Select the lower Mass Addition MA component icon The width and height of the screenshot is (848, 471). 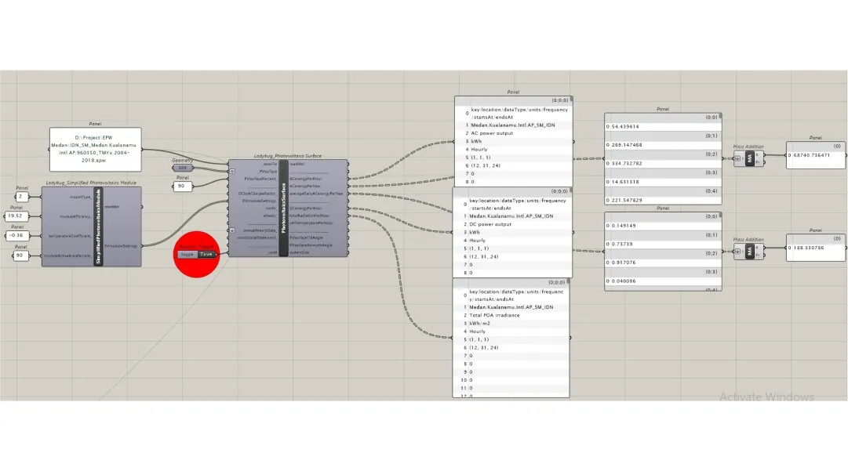click(750, 251)
